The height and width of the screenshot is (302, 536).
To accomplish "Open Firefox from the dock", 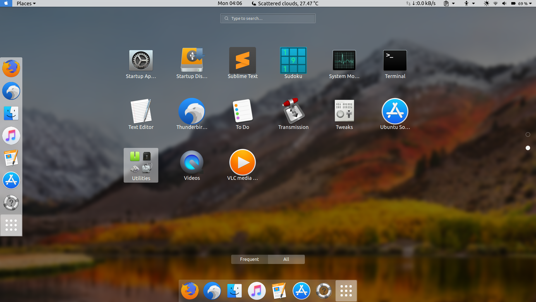I will click(190, 291).
